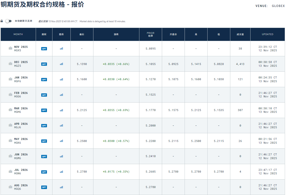286x195 pixels.
Task: Click briefcase icon next to NOV 2025
Action: click(10, 49)
